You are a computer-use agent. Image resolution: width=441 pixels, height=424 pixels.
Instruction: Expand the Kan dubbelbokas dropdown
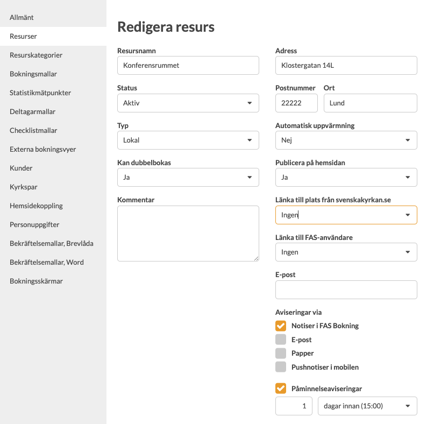188,177
